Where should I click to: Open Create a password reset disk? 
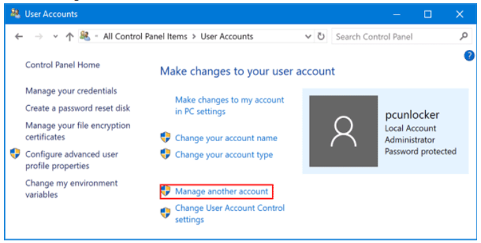coord(78,108)
